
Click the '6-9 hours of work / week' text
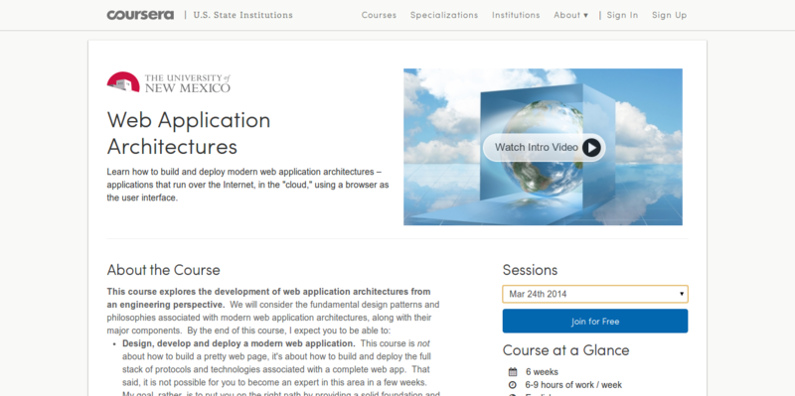pos(573,385)
